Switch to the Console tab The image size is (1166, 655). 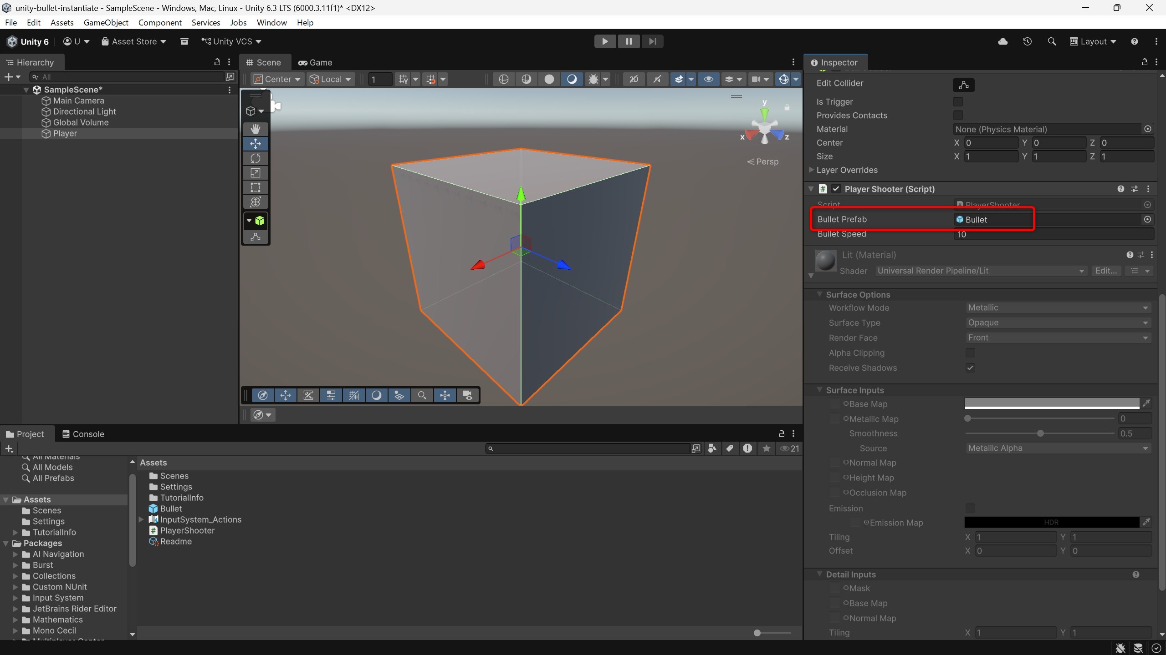click(x=83, y=434)
